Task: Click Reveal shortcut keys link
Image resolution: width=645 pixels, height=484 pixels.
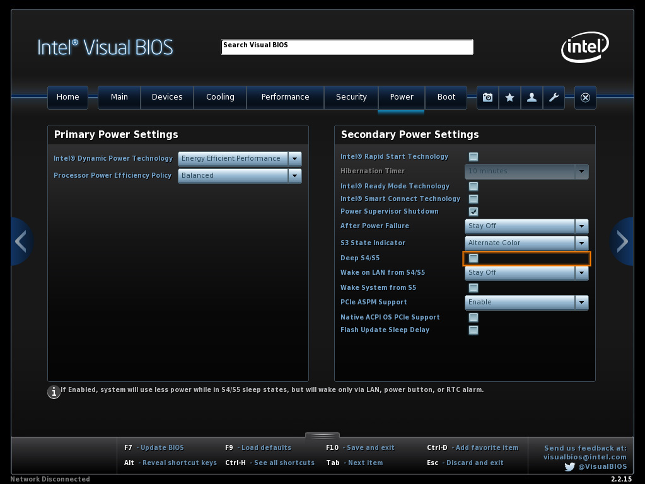Action: (x=179, y=463)
